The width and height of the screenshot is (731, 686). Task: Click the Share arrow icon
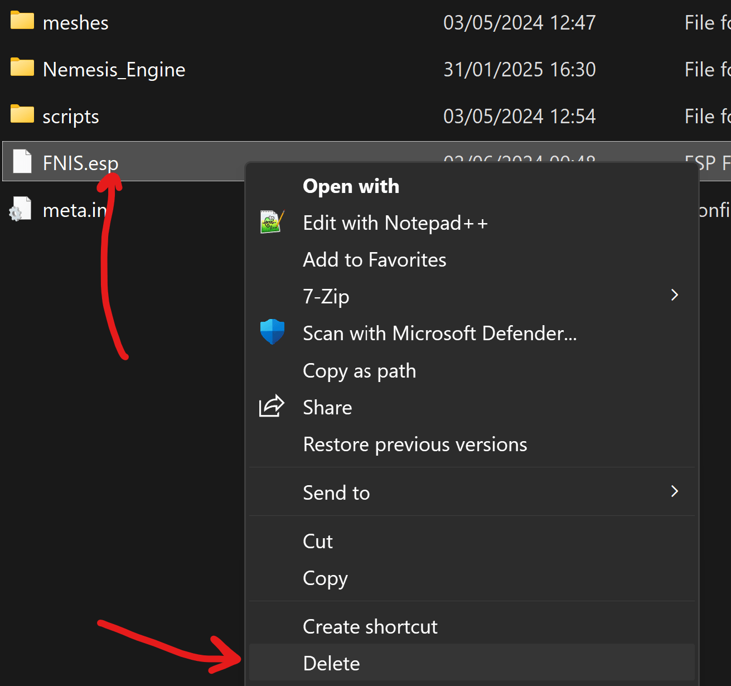click(x=272, y=407)
